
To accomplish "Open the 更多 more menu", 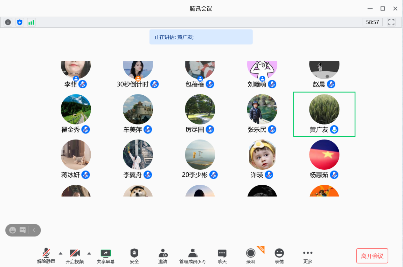I will pos(308,256).
